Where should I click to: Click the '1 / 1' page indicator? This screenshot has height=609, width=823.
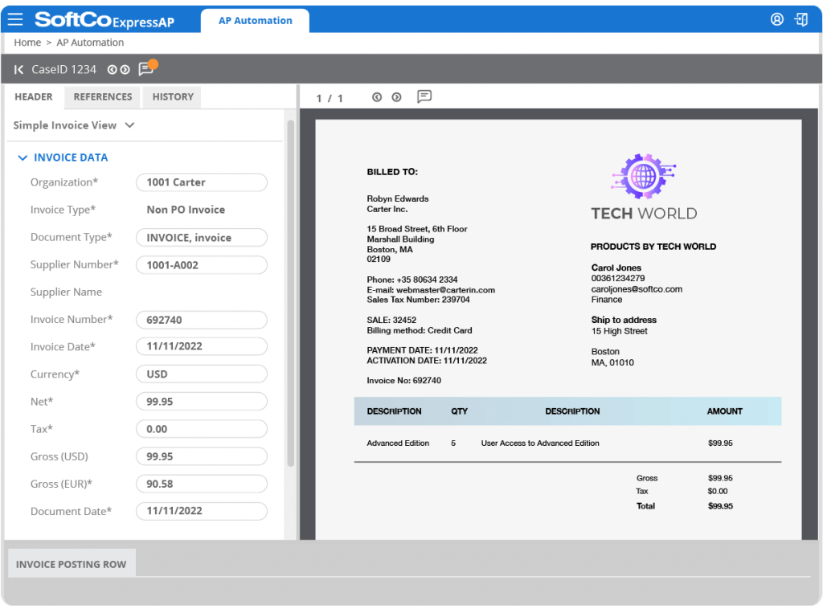click(330, 98)
